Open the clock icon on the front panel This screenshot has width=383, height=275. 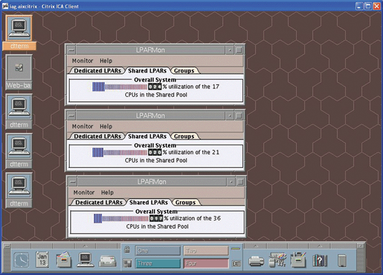click(x=21, y=259)
